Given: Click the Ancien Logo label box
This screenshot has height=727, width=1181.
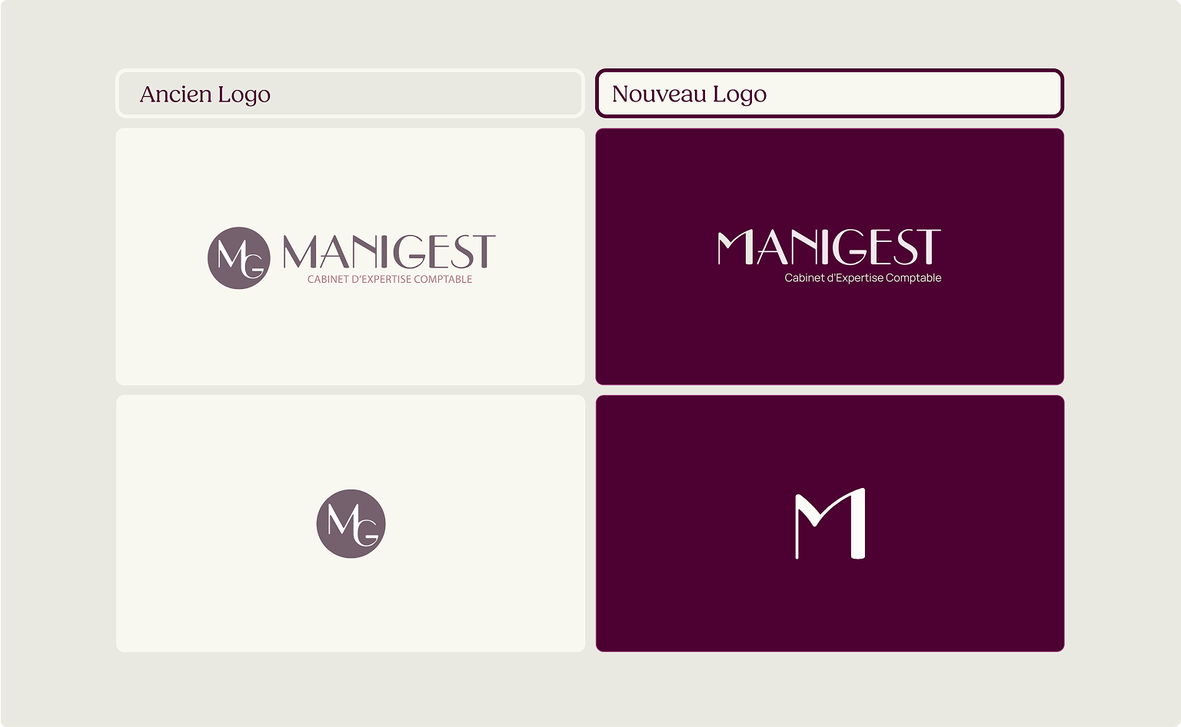Looking at the screenshot, I should point(350,93).
